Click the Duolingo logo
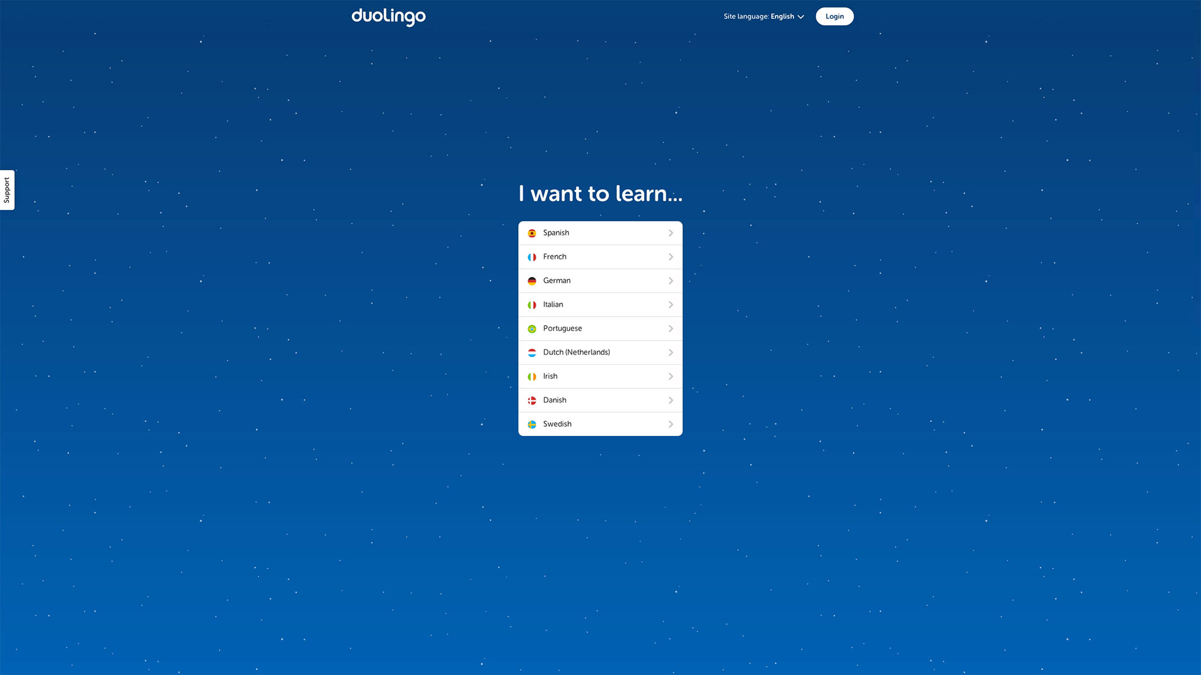The height and width of the screenshot is (675, 1201). 389,17
